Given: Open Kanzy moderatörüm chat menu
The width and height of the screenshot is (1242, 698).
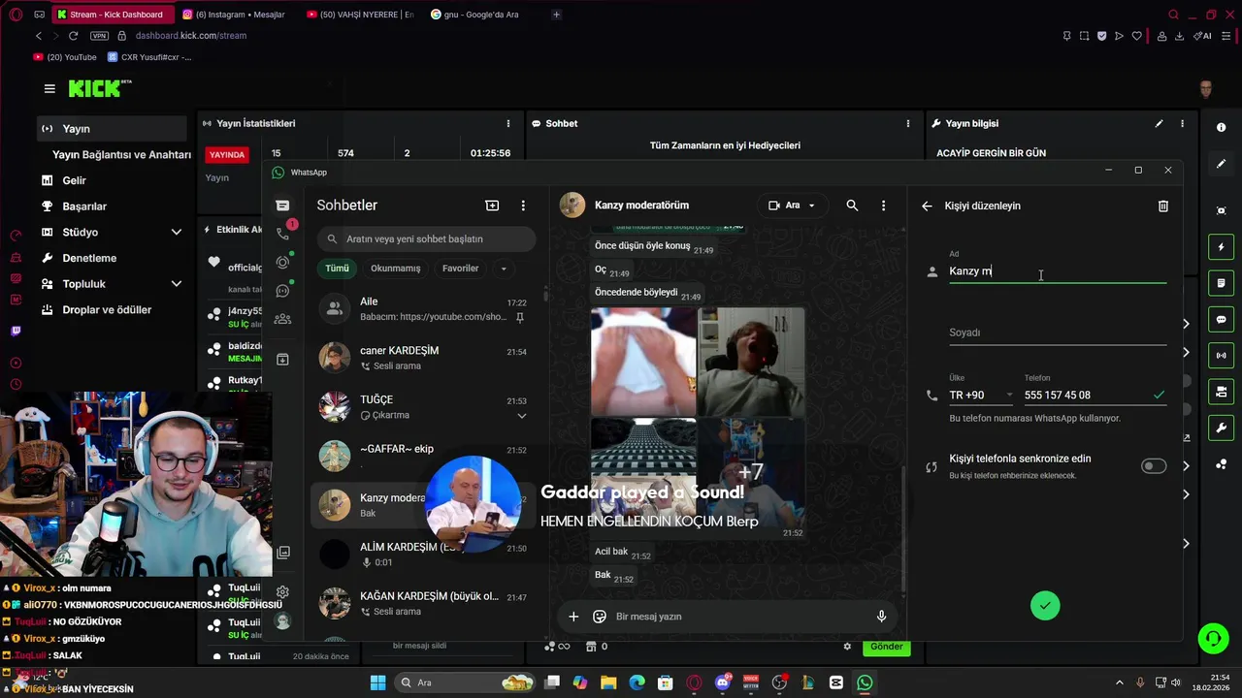Looking at the screenshot, I should [883, 206].
